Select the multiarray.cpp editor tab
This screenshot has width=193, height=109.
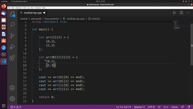33,13
